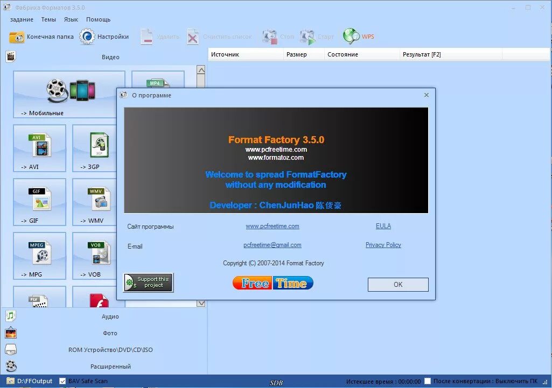The height and width of the screenshot is (388, 552).
Task: Click the Support this project button
Action: pyautogui.click(x=148, y=282)
